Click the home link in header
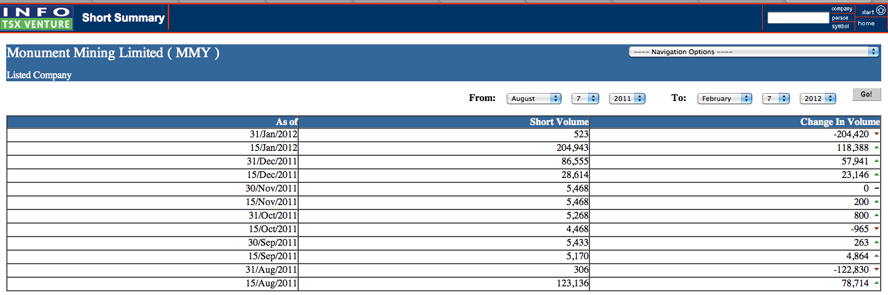Screen dimensions: 888x295 click(x=866, y=23)
